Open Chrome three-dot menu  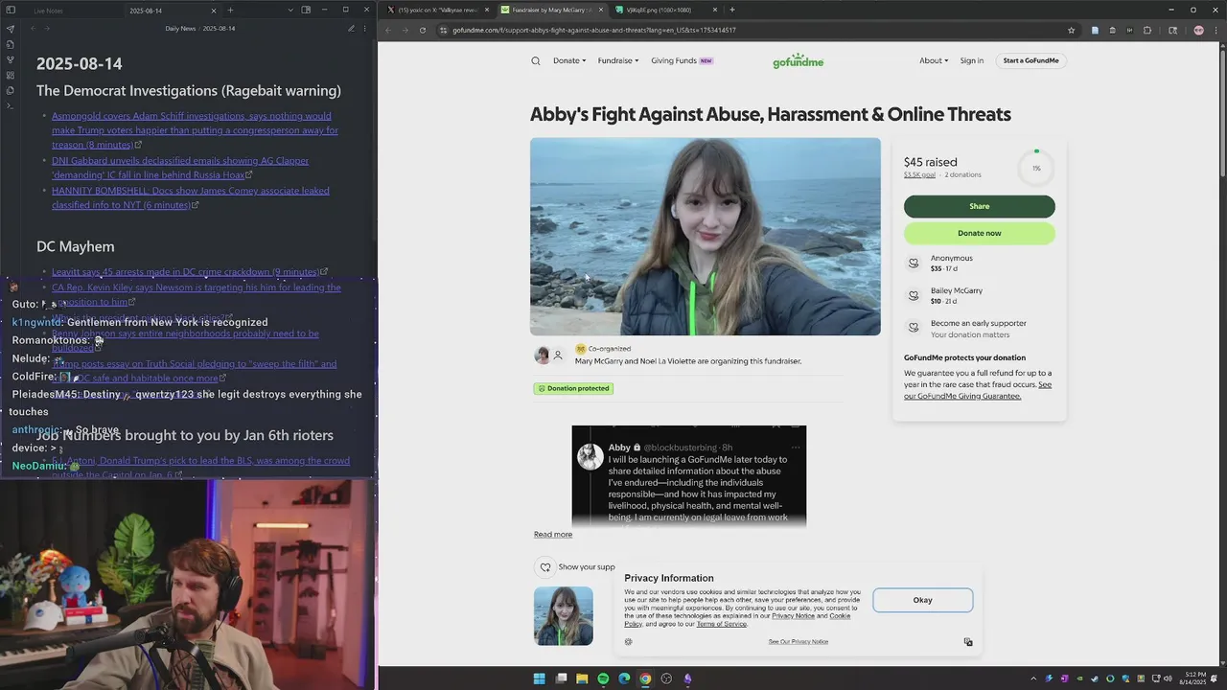pyautogui.click(x=1215, y=30)
